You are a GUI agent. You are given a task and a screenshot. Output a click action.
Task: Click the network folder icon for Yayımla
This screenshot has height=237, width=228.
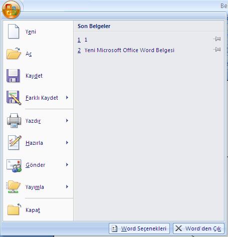coord(13,187)
